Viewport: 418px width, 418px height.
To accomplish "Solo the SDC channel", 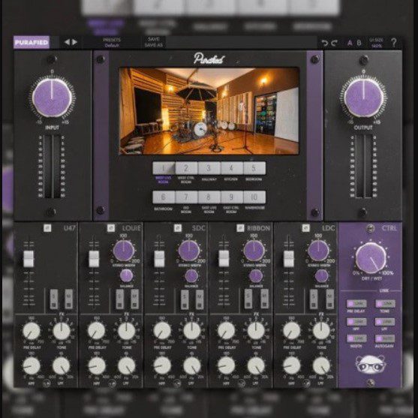I will pos(185,299).
